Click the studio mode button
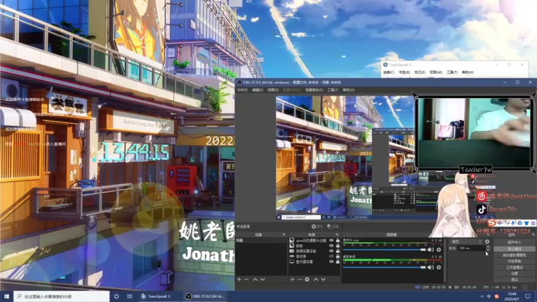This screenshot has width=537, height=302. 514,267
